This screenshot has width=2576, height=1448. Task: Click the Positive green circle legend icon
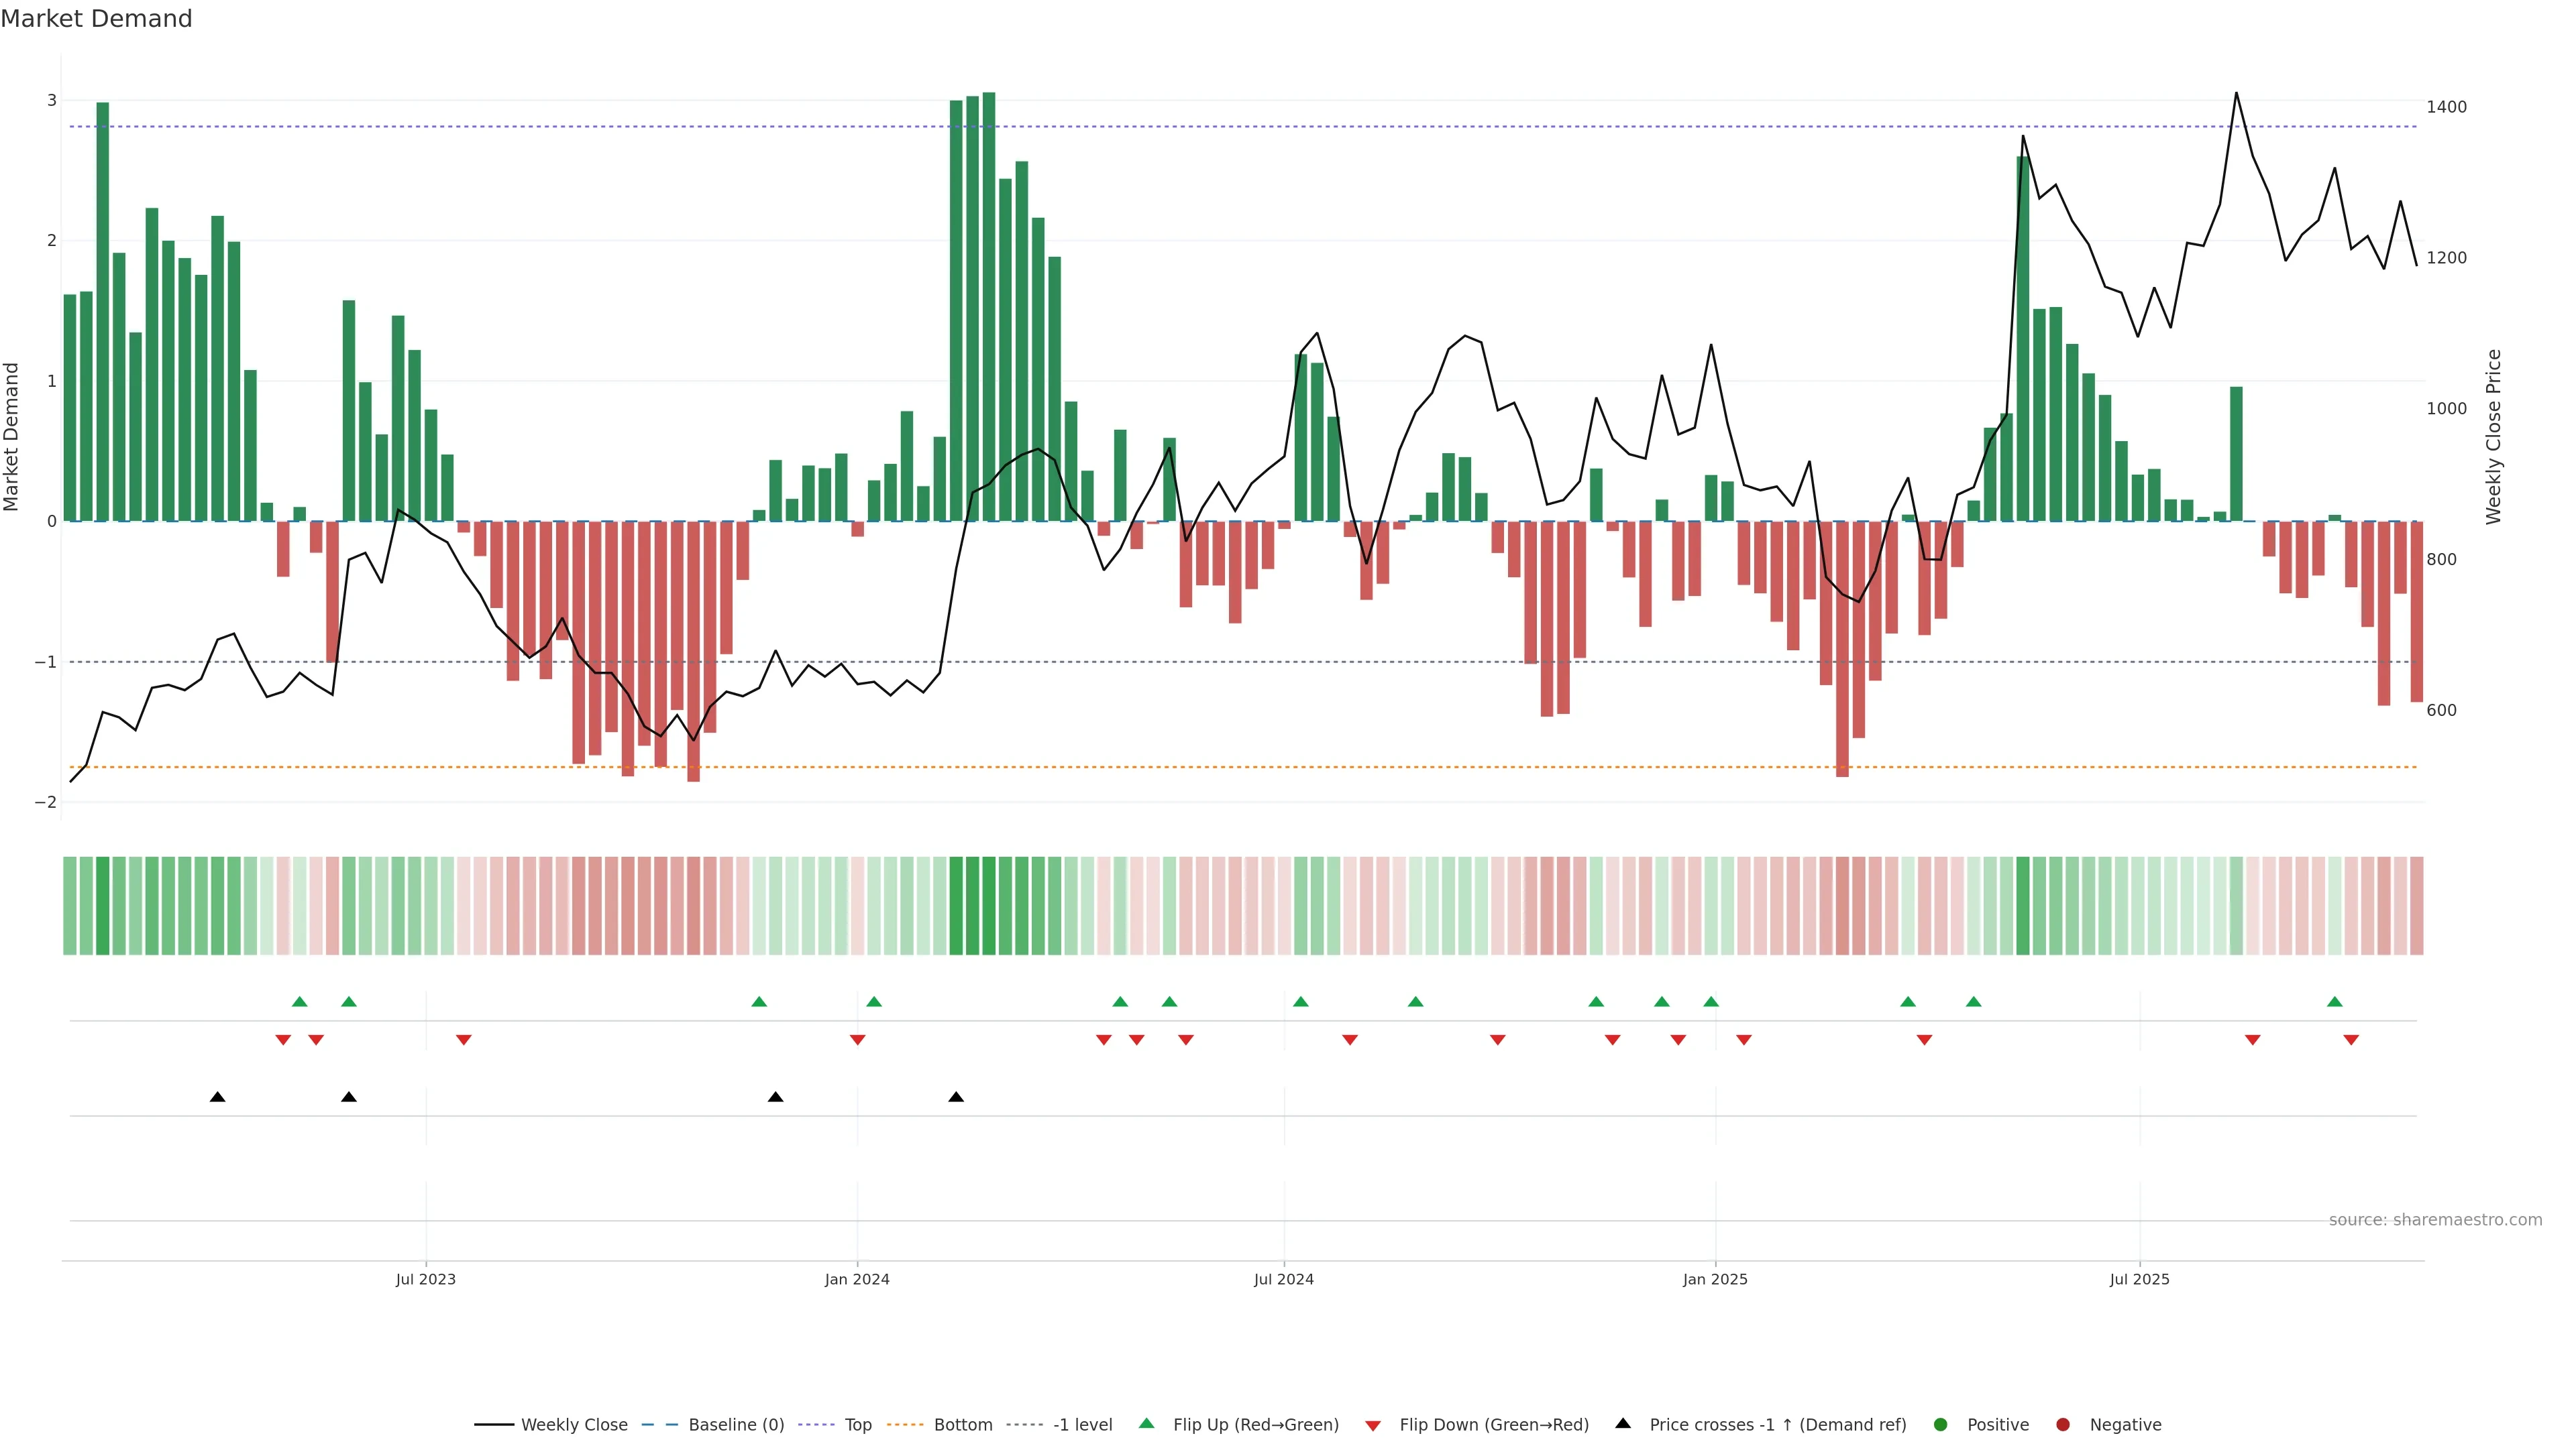1941,1425
